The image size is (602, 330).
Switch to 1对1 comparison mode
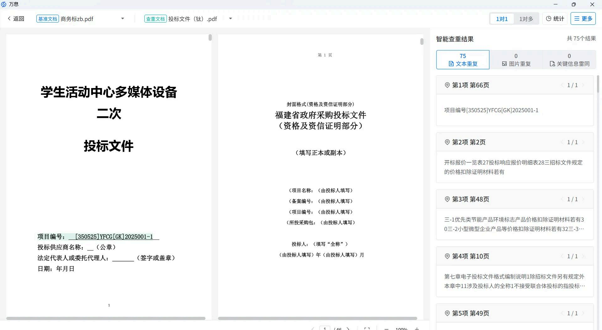coord(502,19)
